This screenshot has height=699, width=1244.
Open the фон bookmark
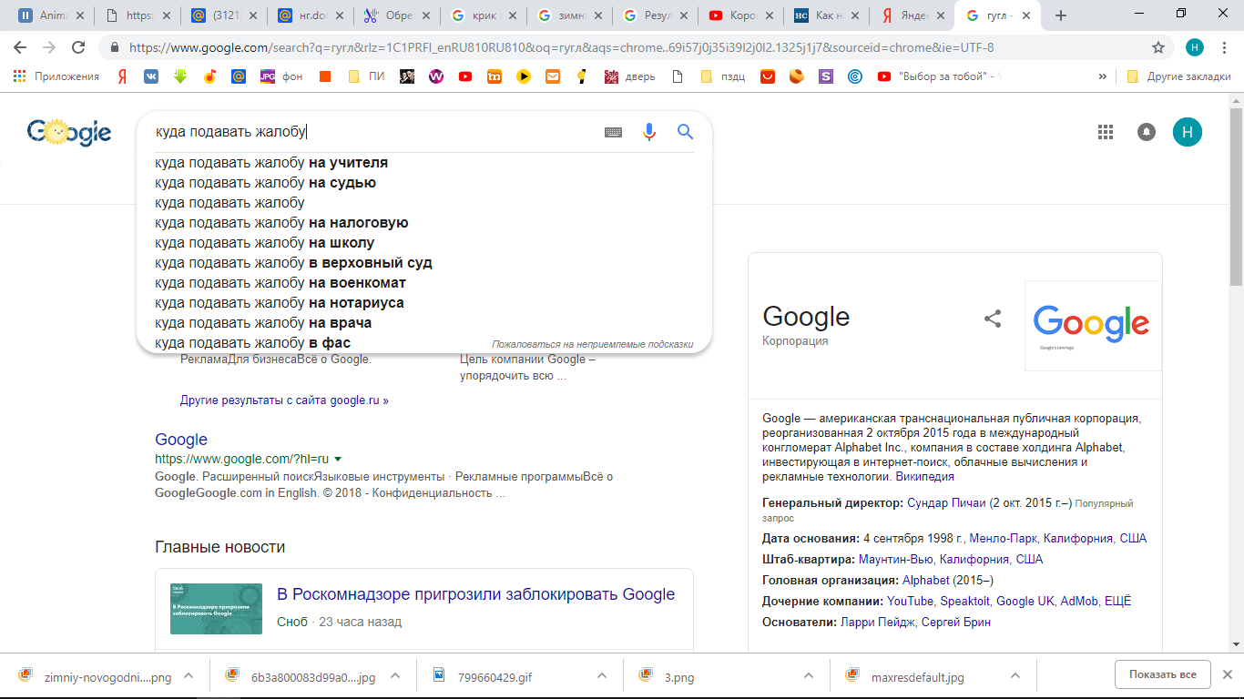(x=281, y=76)
